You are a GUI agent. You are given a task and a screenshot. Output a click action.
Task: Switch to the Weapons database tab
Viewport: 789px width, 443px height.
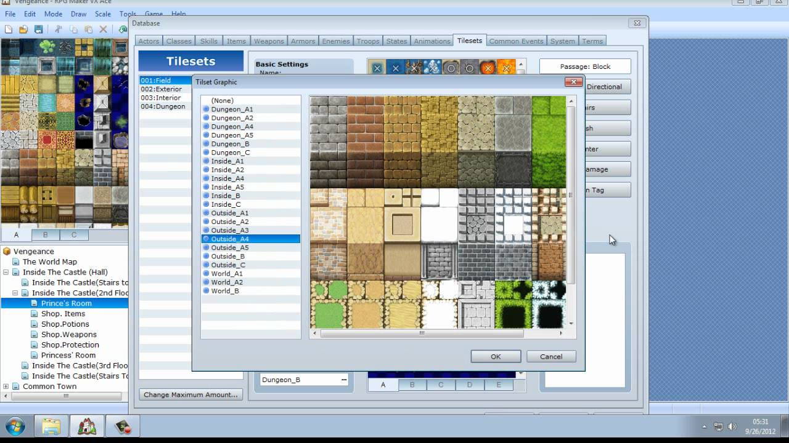(269, 41)
